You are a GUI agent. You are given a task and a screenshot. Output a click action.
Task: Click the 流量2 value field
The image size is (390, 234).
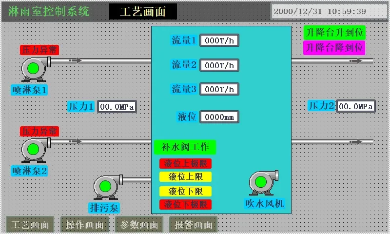(219, 65)
